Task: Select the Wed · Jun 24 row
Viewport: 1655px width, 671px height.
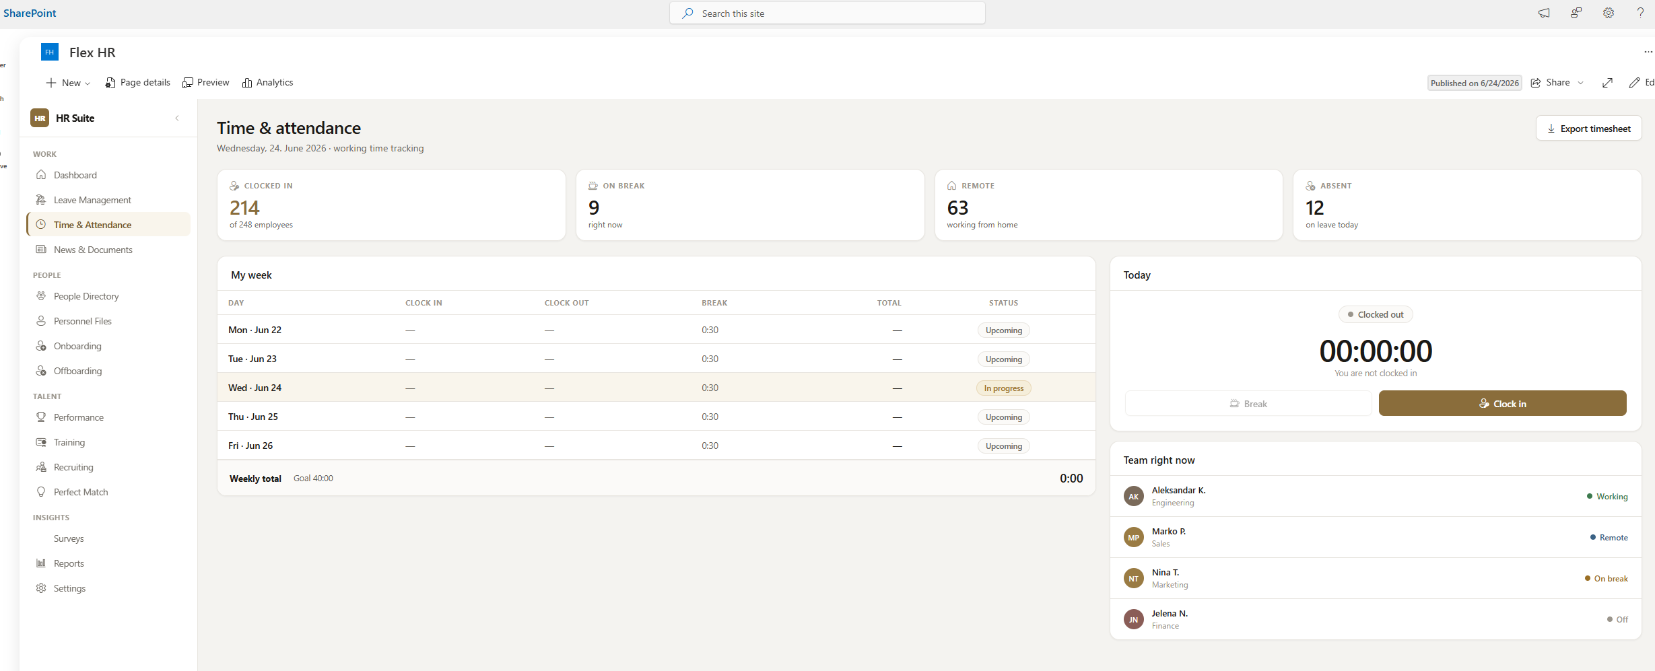Action: click(x=656, y=388)
